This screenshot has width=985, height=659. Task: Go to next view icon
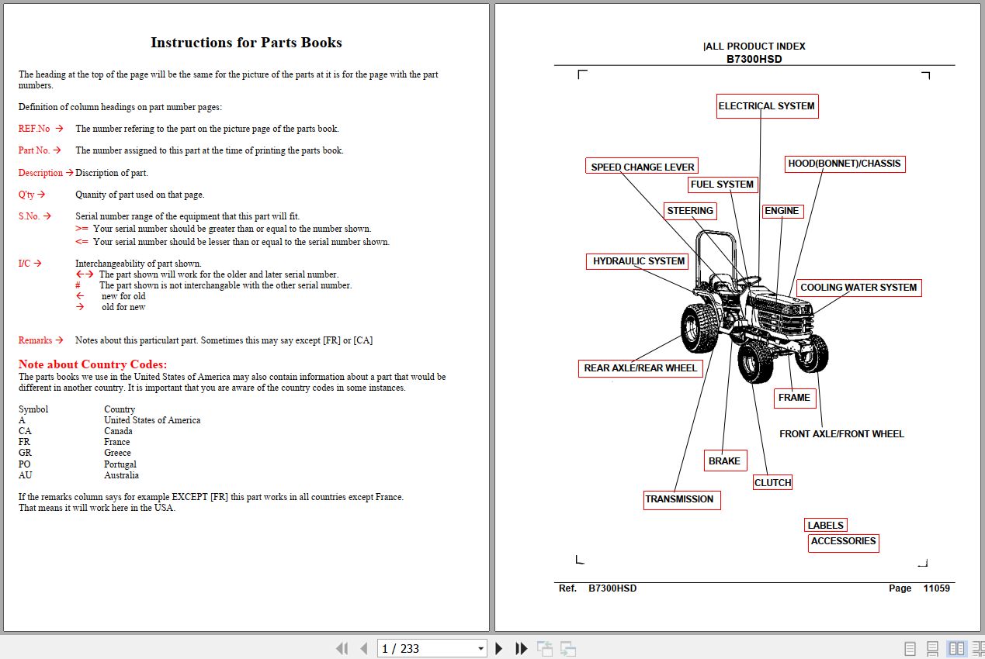568,649
